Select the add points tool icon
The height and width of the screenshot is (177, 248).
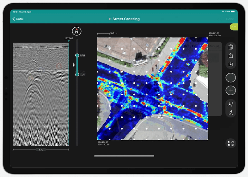click(x=231, y=104)
